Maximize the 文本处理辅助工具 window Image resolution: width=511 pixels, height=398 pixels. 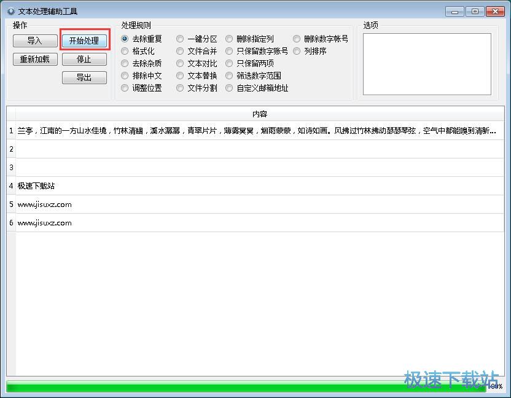(475, 12)
